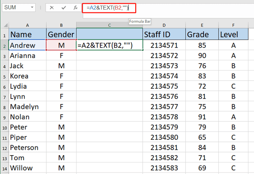The width and height of the screenshot is (254, 174).
Task: Select column D header
Action: (x=164, y=25)
